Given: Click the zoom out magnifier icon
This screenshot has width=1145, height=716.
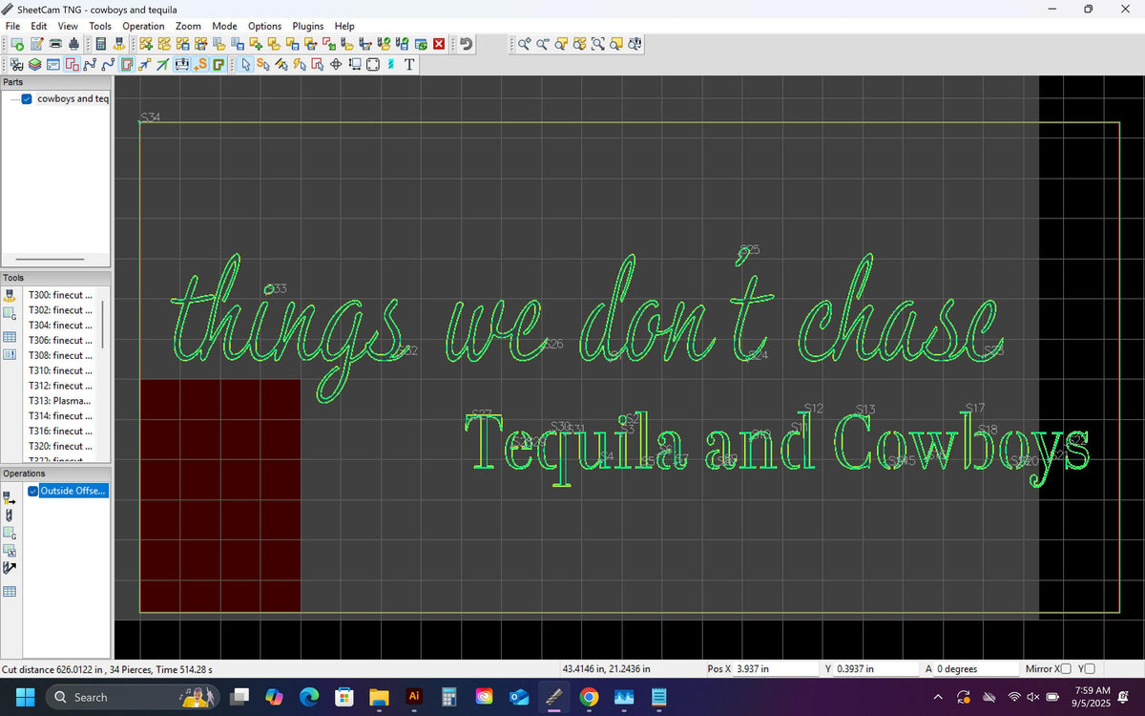Looking at the screenshot, I should pyautogui.click(x=542, y=44).
